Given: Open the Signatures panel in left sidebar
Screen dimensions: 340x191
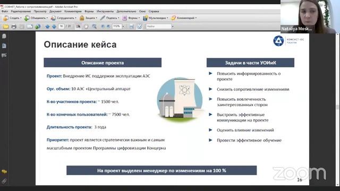Looking at the screenshot, I should click(4, 55).
